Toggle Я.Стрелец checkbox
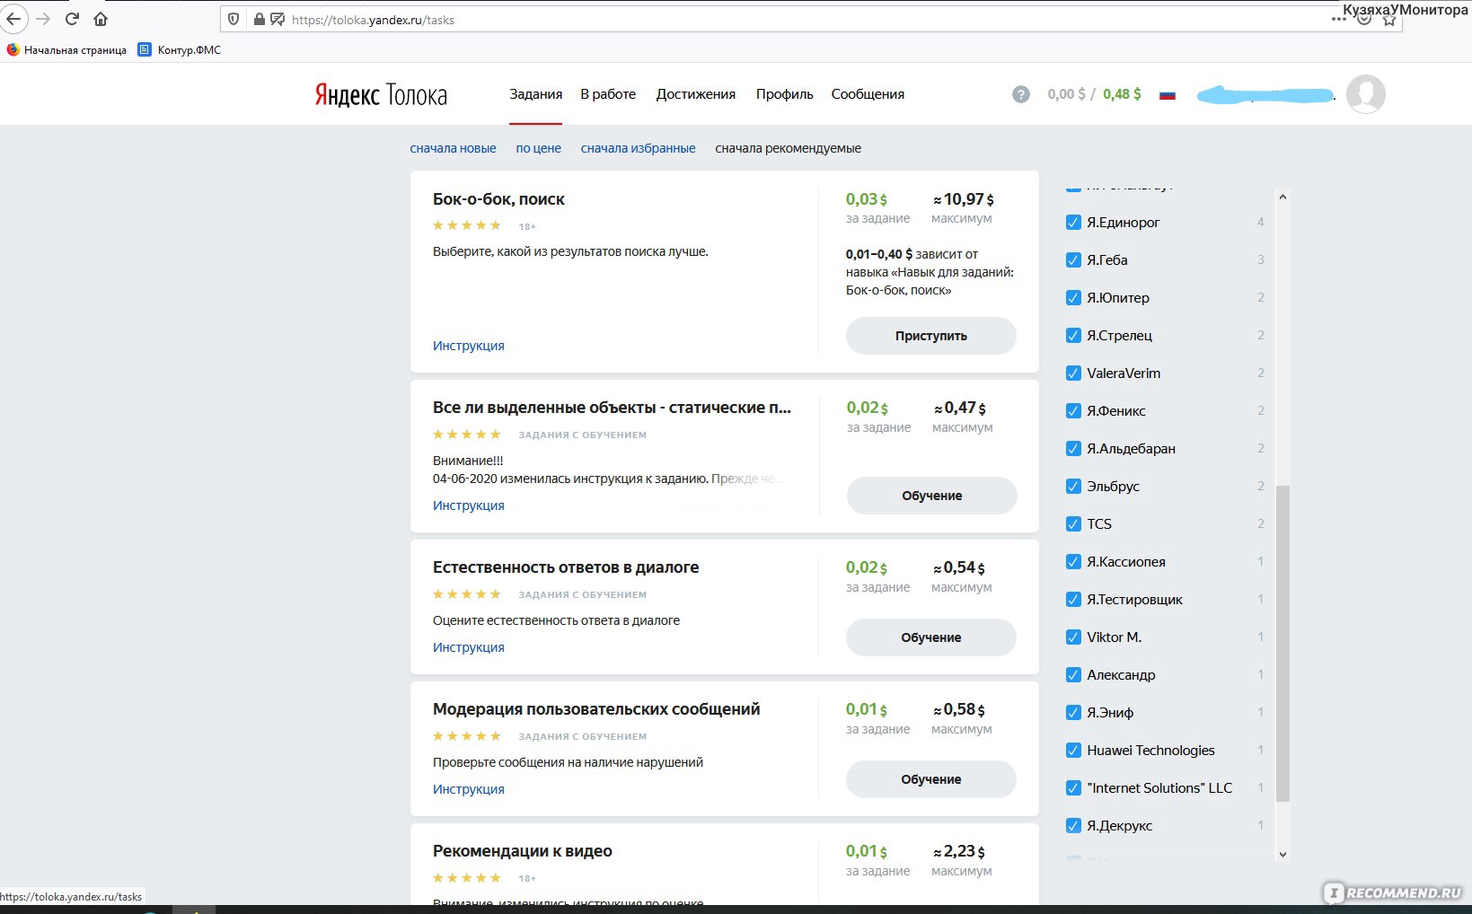Viewport: 1472px width, 914px height. [1073, 335]
